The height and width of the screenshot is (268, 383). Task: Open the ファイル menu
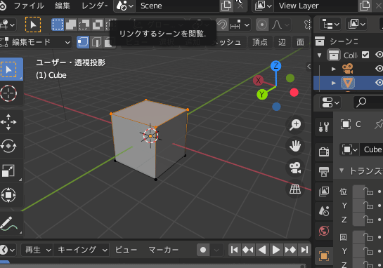(x=29, y=6)
